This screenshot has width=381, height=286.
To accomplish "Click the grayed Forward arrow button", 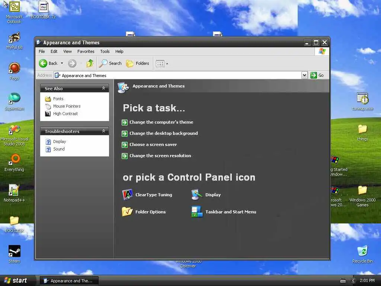I will tap(72, 63).
